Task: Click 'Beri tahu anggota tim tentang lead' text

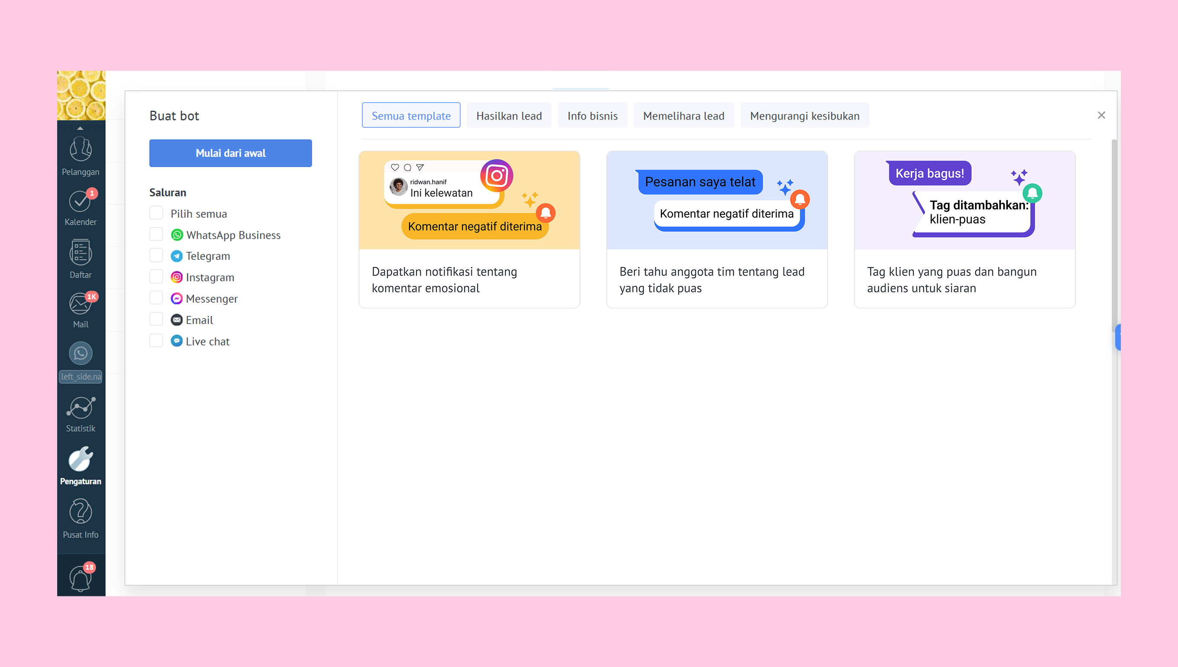Action: coord(712,272)
